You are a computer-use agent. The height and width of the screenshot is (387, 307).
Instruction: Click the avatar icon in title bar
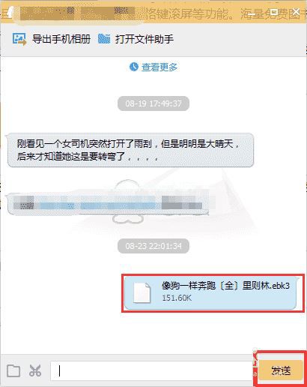pos(10,13)
